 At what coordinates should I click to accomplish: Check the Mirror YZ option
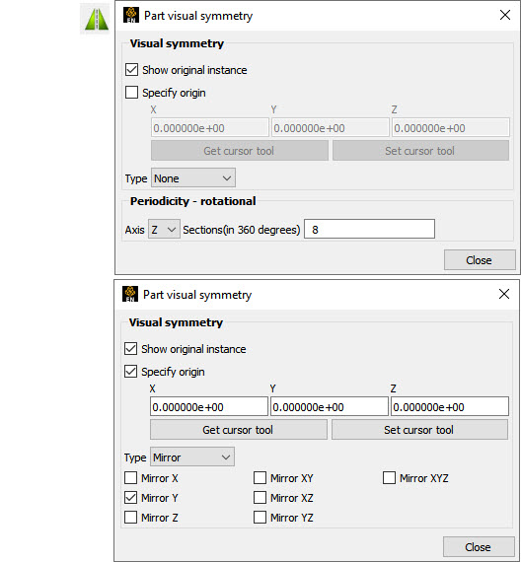click(x=260, y=518)
